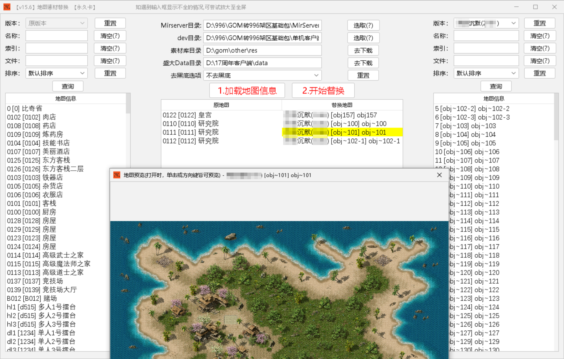Clear the left 名称 field with 清空(?)
Image resolution: width=564 pixels, height=359 pixels.
[110, 36]
